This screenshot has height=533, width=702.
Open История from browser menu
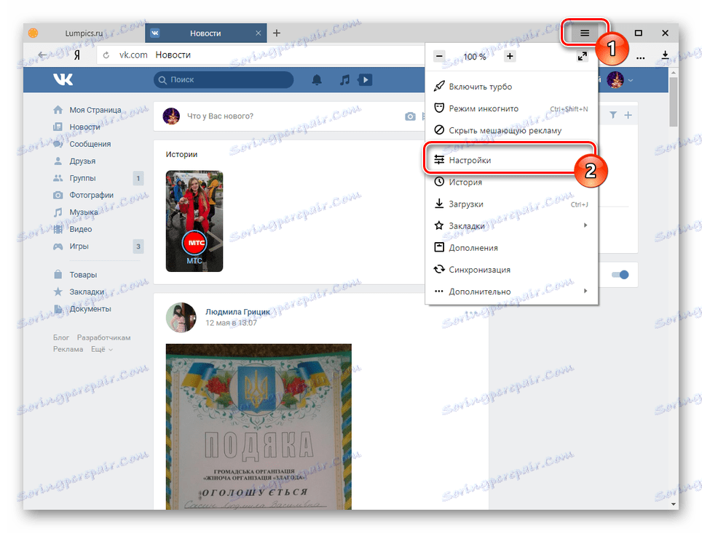tap(511, 182)
